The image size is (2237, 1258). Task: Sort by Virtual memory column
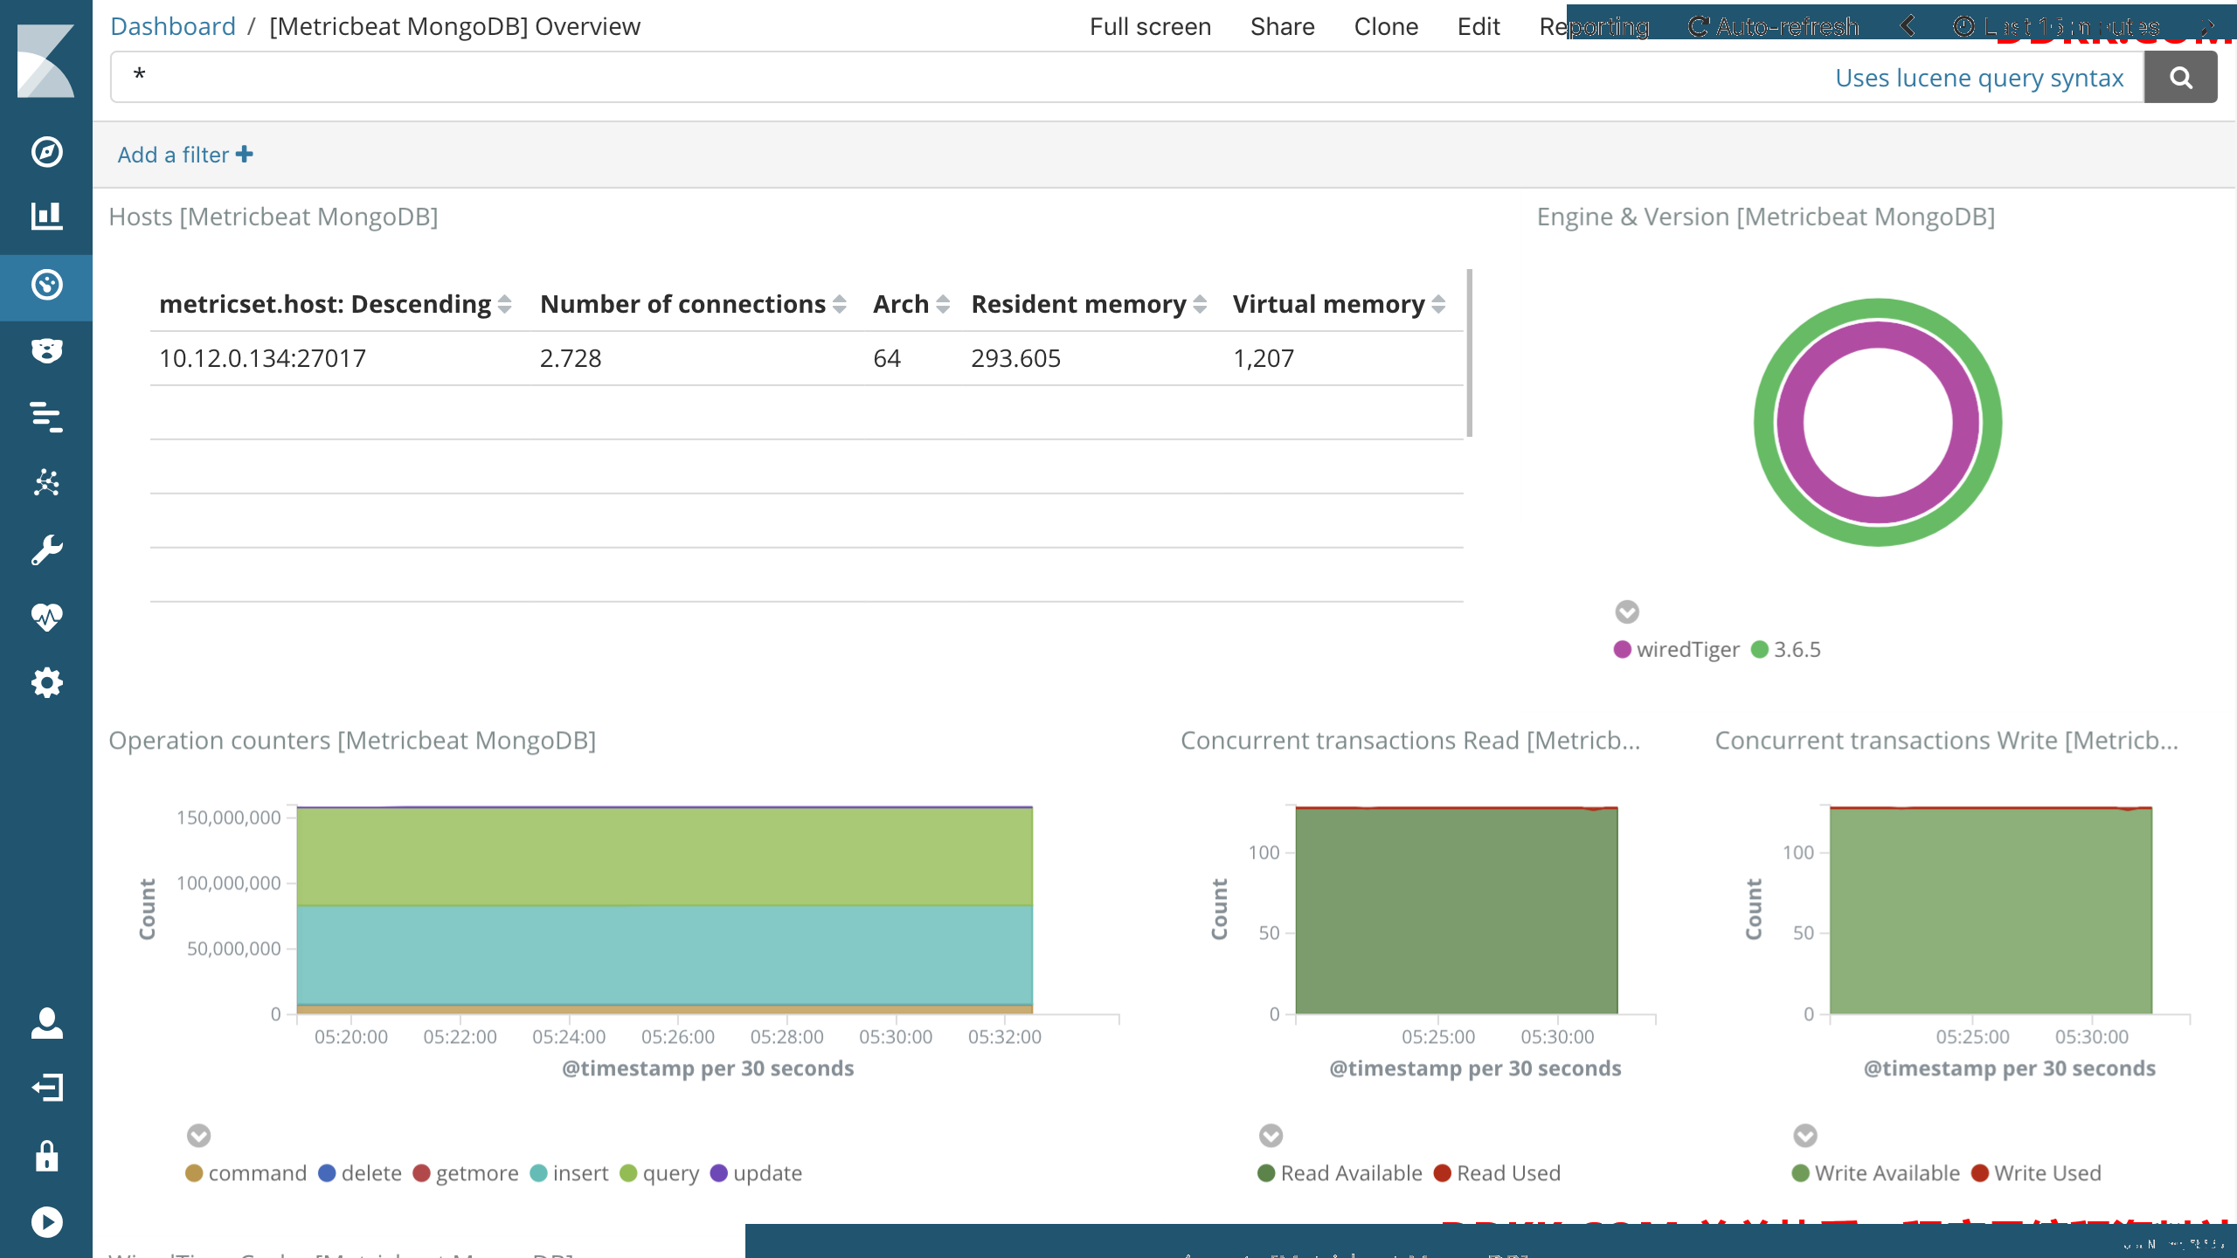point(1438,305)
